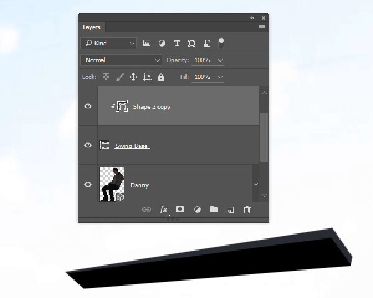Select the Shape 2 copy layer name
Image resolution: width=373 pixels, height=298 pixels.
[x=152, y=107]
